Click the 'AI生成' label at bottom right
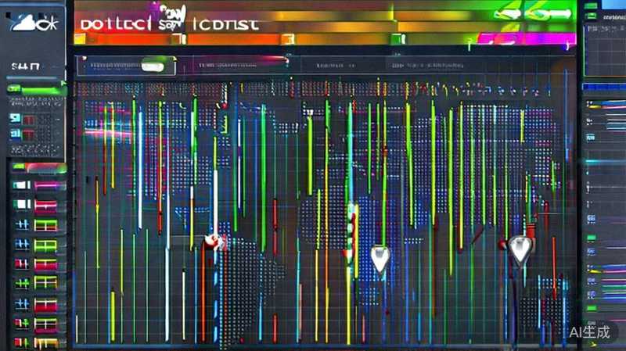The width and height of the screenshot is (626, 351). click(x=588, y=331)
